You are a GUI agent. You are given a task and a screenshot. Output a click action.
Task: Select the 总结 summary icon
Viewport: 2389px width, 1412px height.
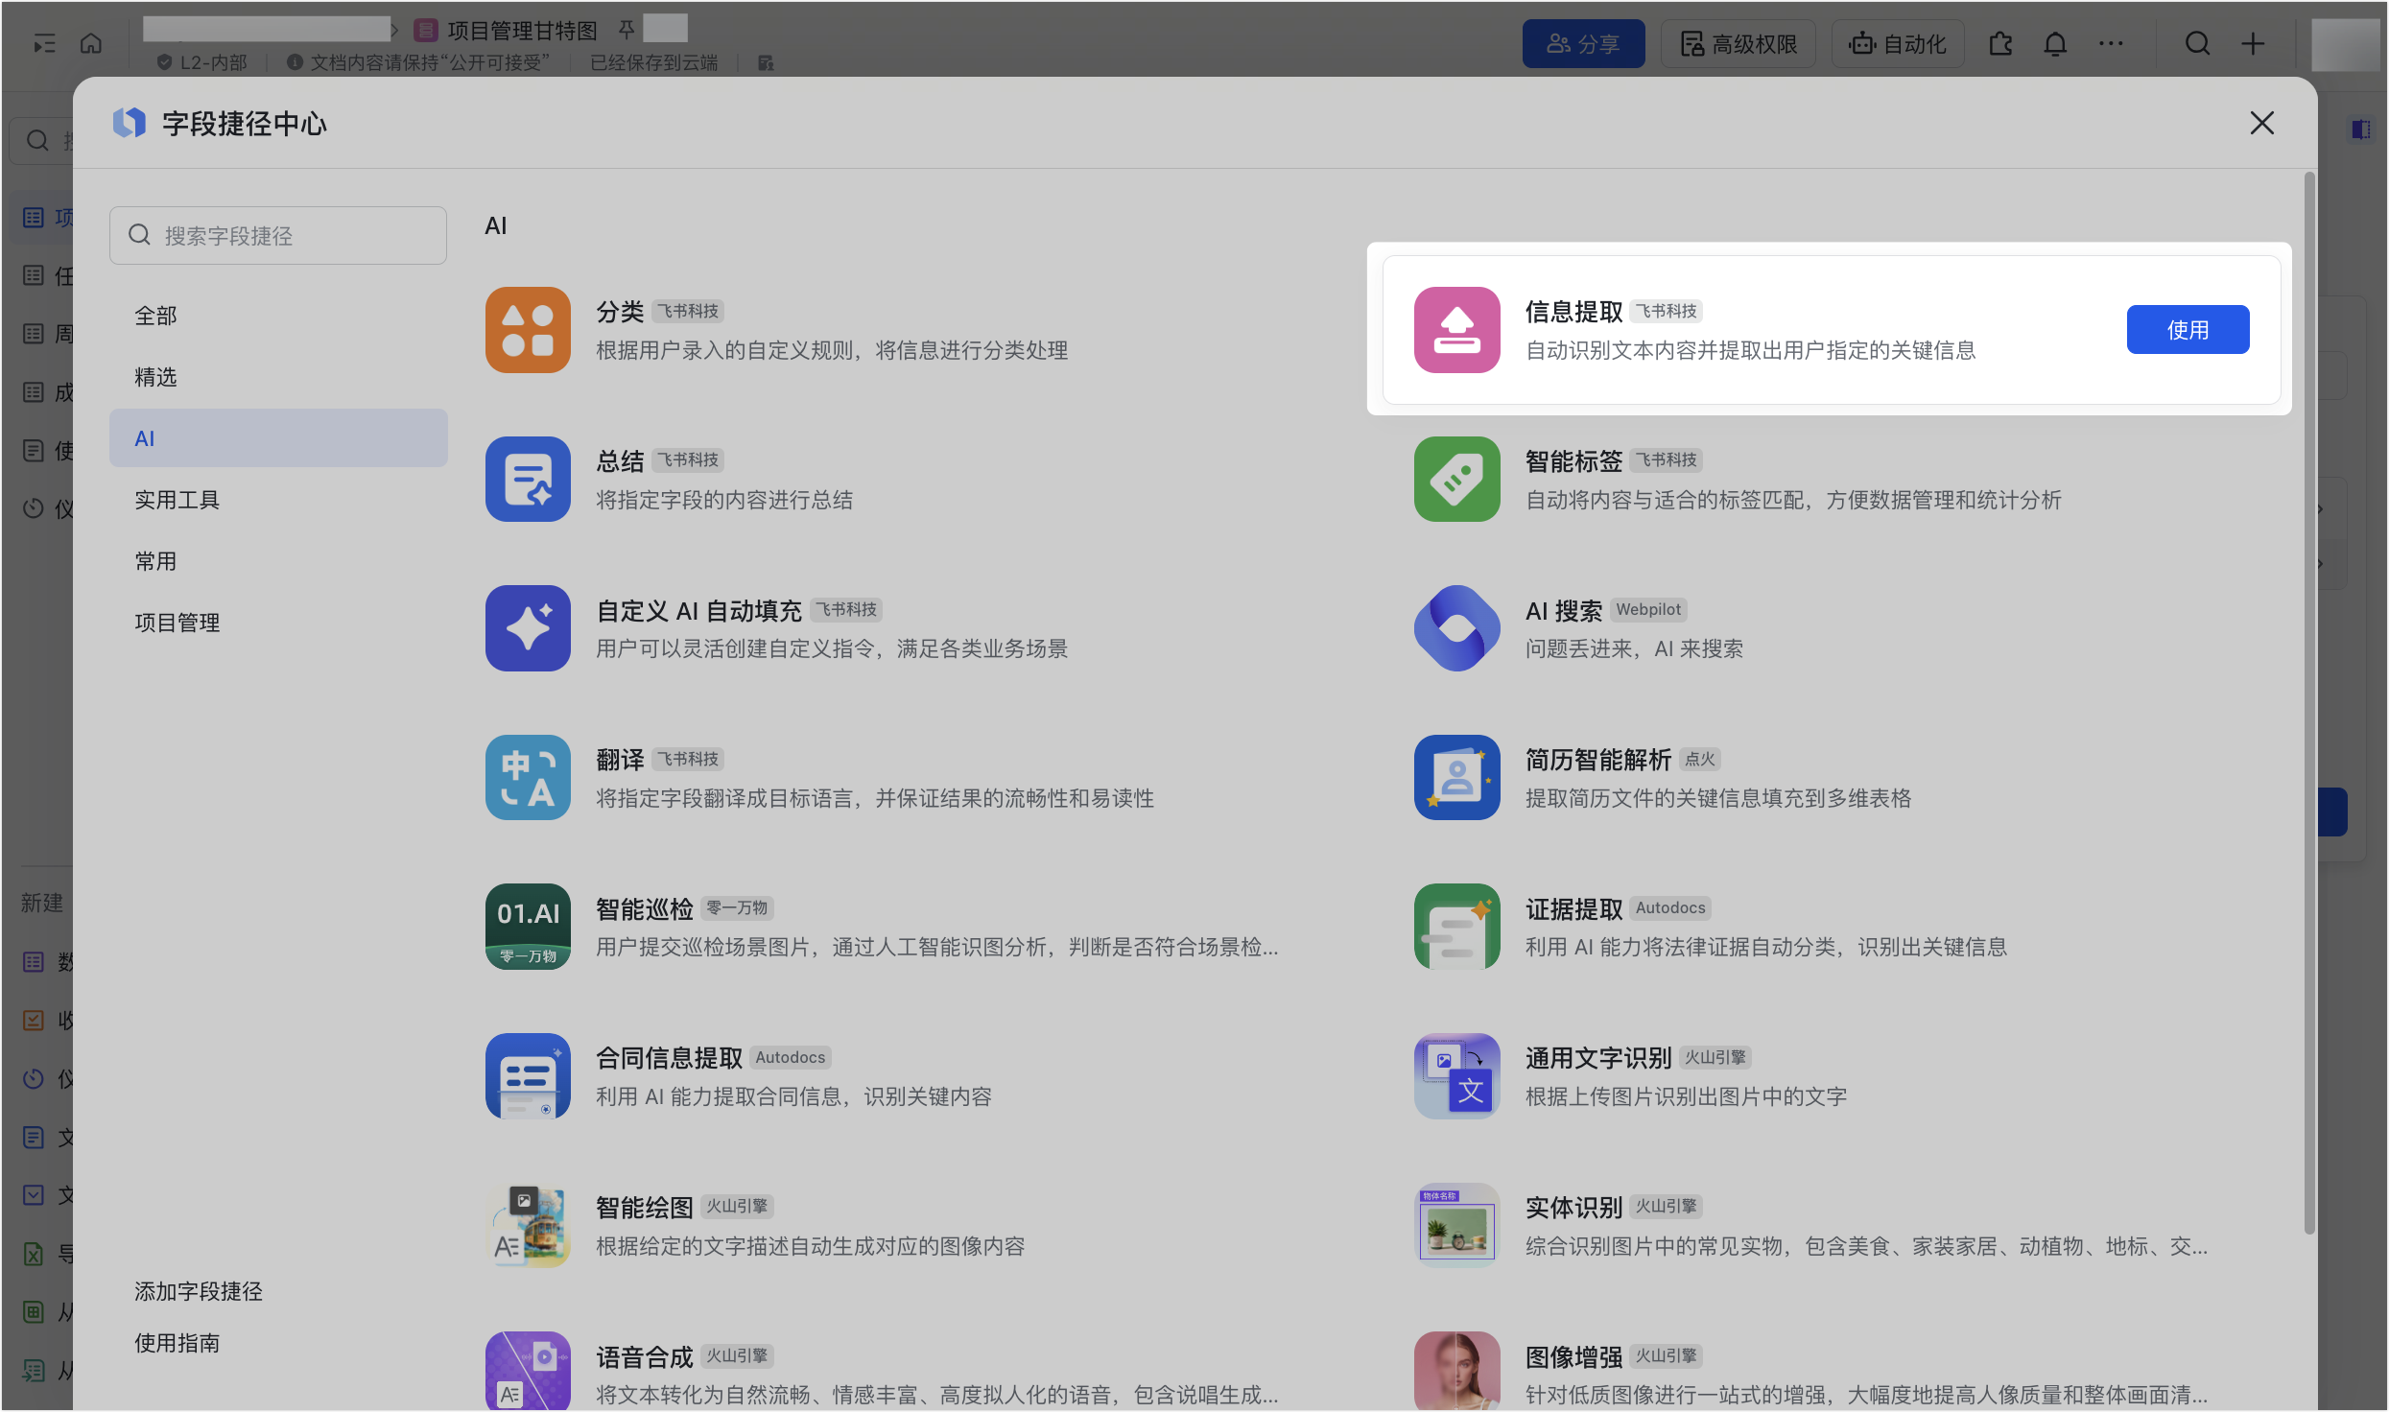tap(528, 479)
